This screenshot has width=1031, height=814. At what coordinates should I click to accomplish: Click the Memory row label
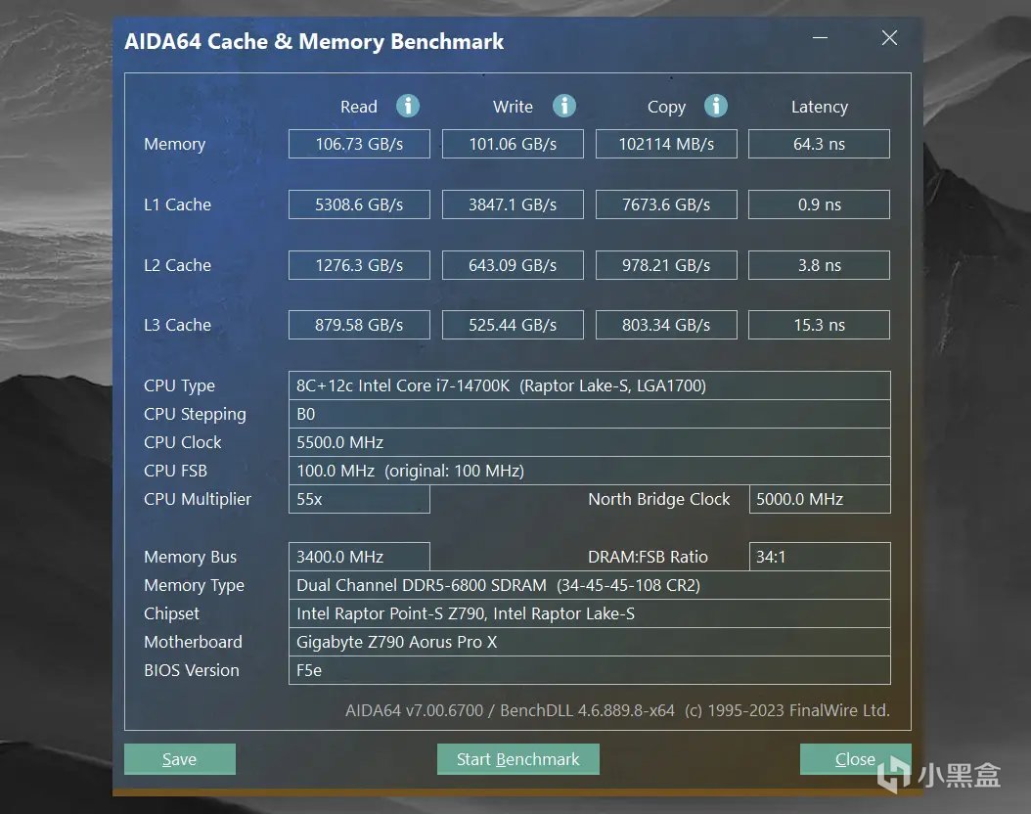pyautogui.click(x=174, y=144)
